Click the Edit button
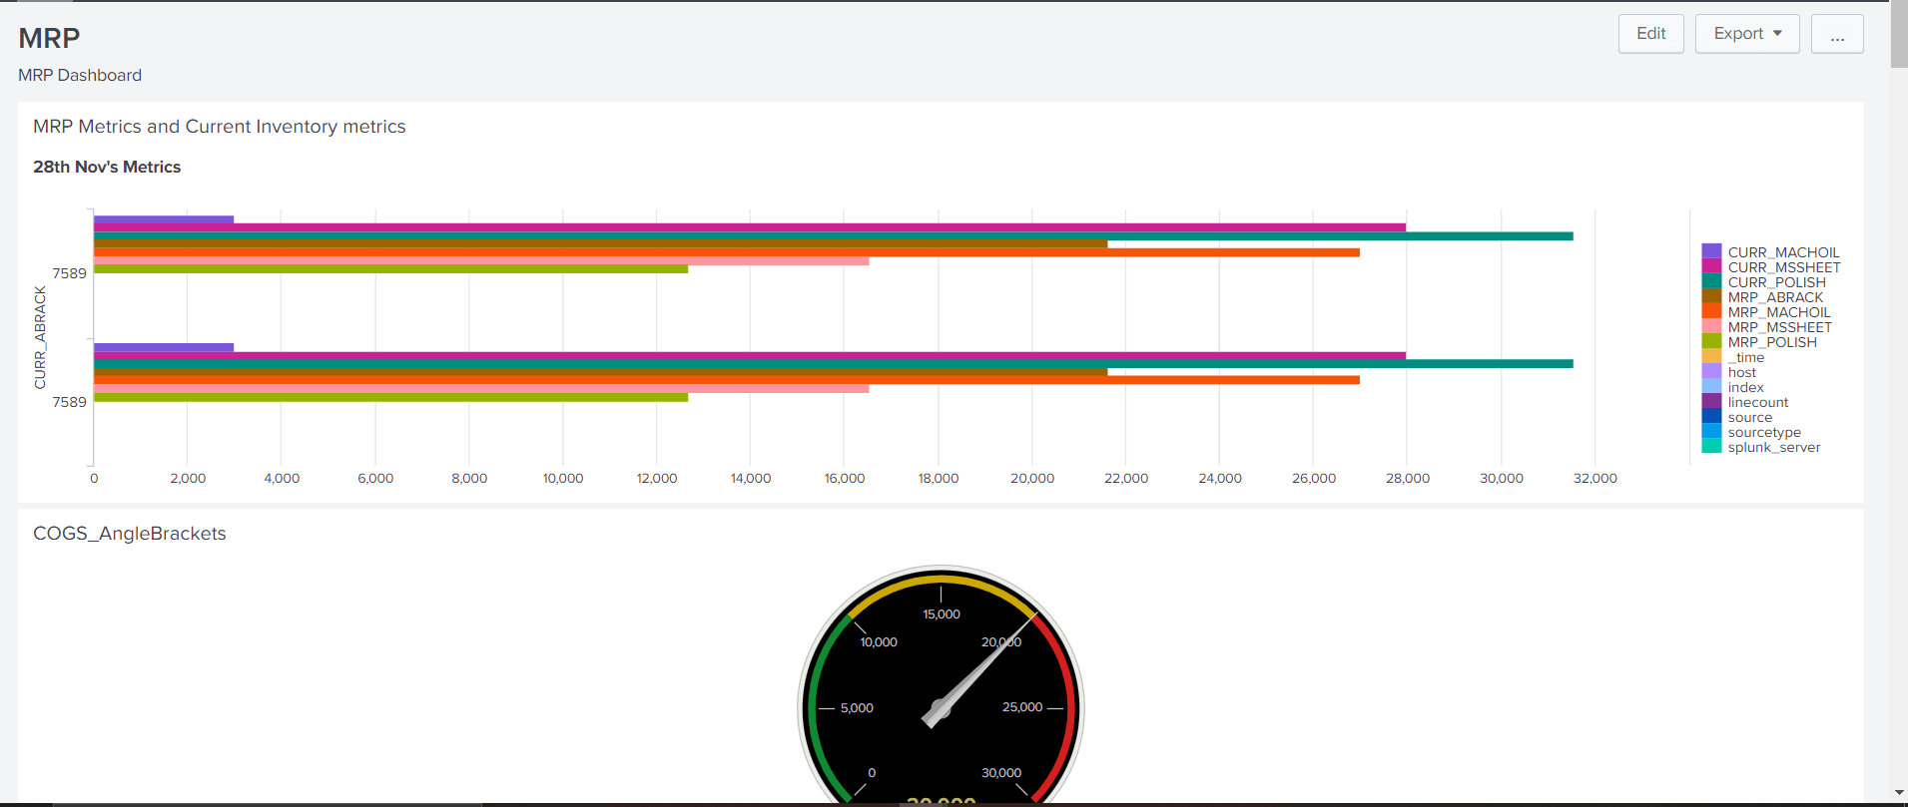 [x=1650, y=34]
